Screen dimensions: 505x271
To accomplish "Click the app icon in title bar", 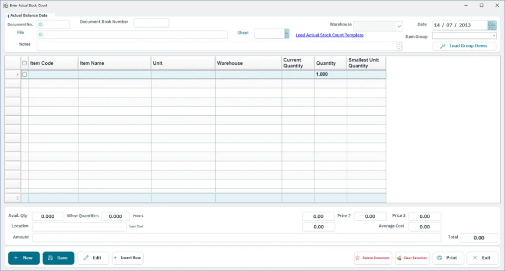I will coord(5,5).
